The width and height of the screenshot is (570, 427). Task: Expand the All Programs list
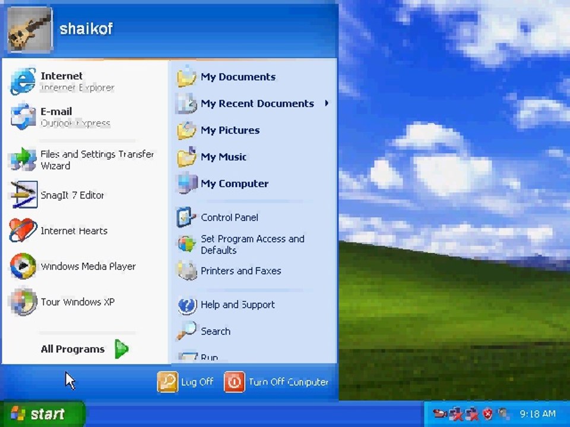coord(84,349)
